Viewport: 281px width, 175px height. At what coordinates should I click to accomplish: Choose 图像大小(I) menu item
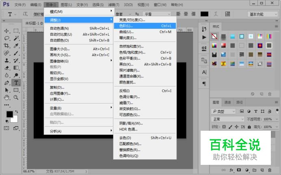79,49
